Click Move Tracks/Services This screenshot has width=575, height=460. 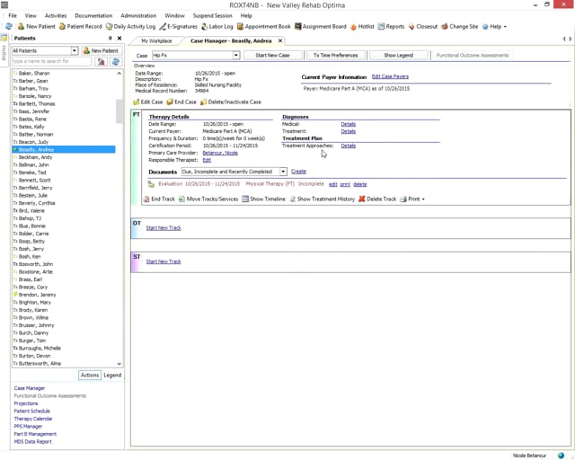208,199
